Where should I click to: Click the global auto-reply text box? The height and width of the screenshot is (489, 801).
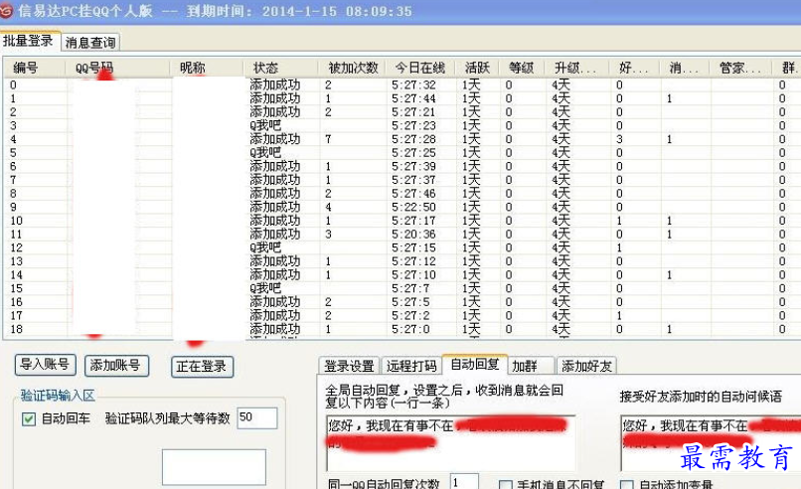click(451, 443)
